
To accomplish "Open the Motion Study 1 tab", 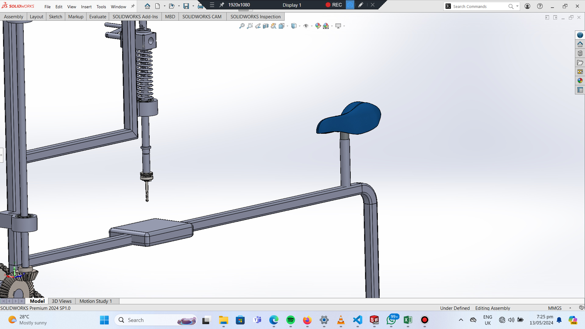I will (95, 301).
